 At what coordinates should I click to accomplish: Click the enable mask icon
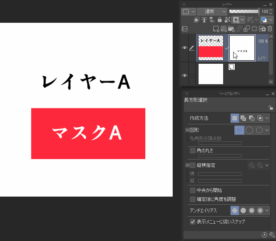(236, 20)
